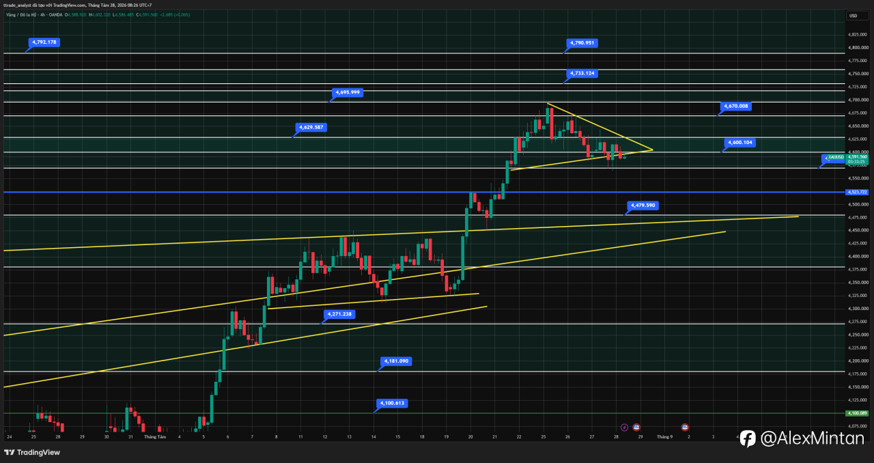Open US flag economic event beside lightning icon
The width and height of the screenshot is (874, 463).
coord(636,426)
